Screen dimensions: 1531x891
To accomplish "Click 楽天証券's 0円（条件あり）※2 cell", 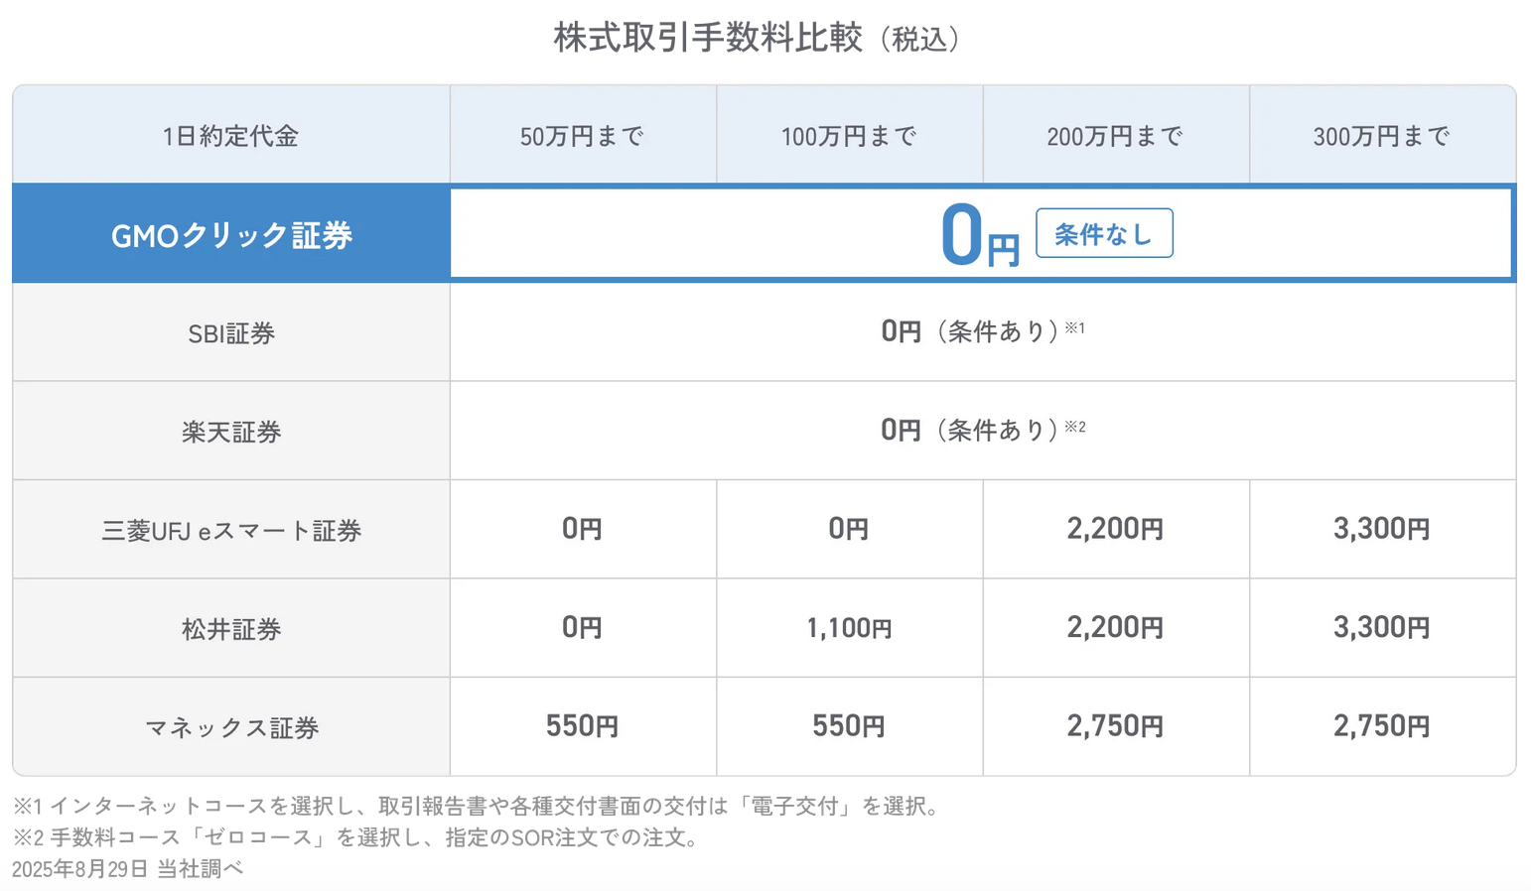I will coord(981,430).
